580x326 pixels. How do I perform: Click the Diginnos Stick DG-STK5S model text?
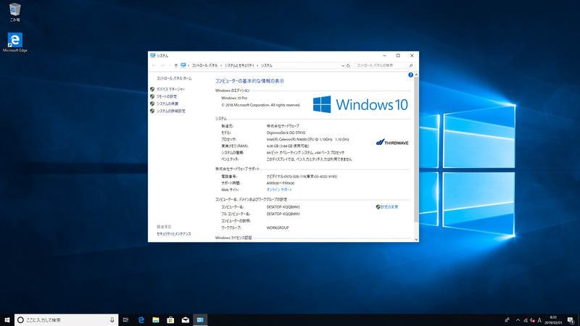click(x=286, y=133)
